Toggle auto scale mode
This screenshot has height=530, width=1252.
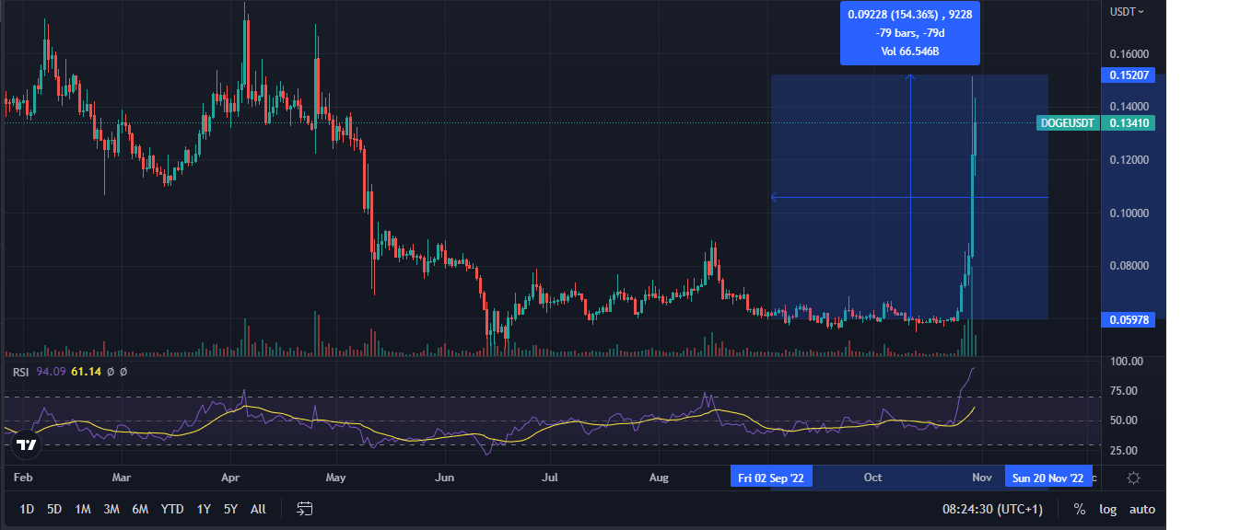[1141, 509]
